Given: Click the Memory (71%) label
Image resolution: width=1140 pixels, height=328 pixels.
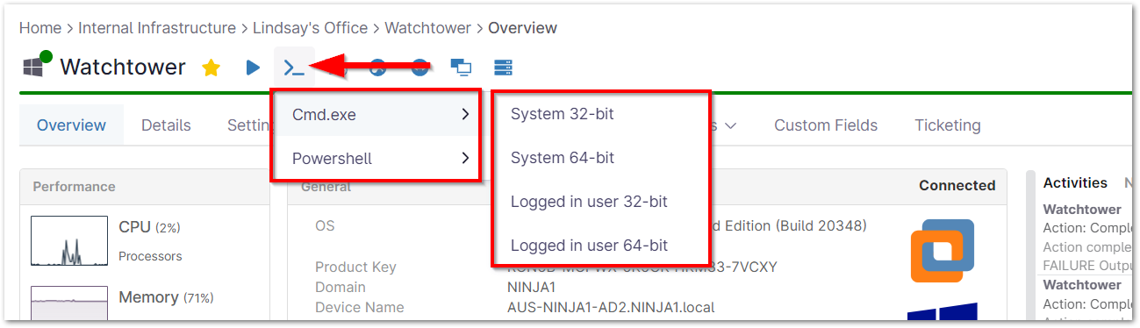Looking at the screenshot, I should pyautogui.click(x=166, y=297).
